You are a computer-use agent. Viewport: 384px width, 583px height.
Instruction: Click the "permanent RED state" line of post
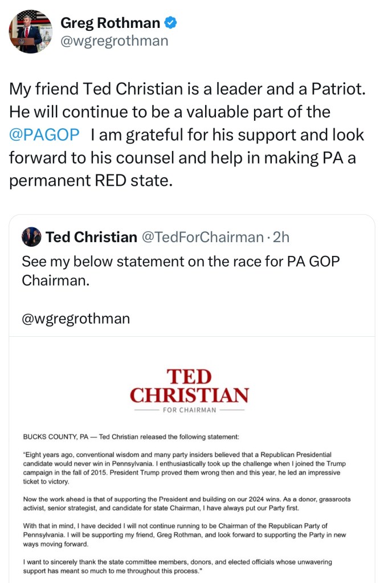pos(90,181)
